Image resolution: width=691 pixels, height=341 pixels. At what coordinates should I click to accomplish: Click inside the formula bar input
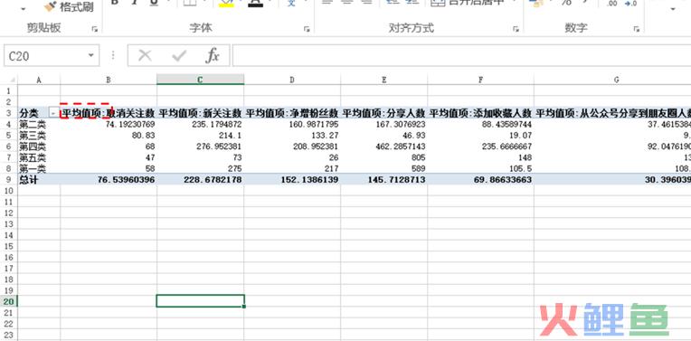pos(461,55)
